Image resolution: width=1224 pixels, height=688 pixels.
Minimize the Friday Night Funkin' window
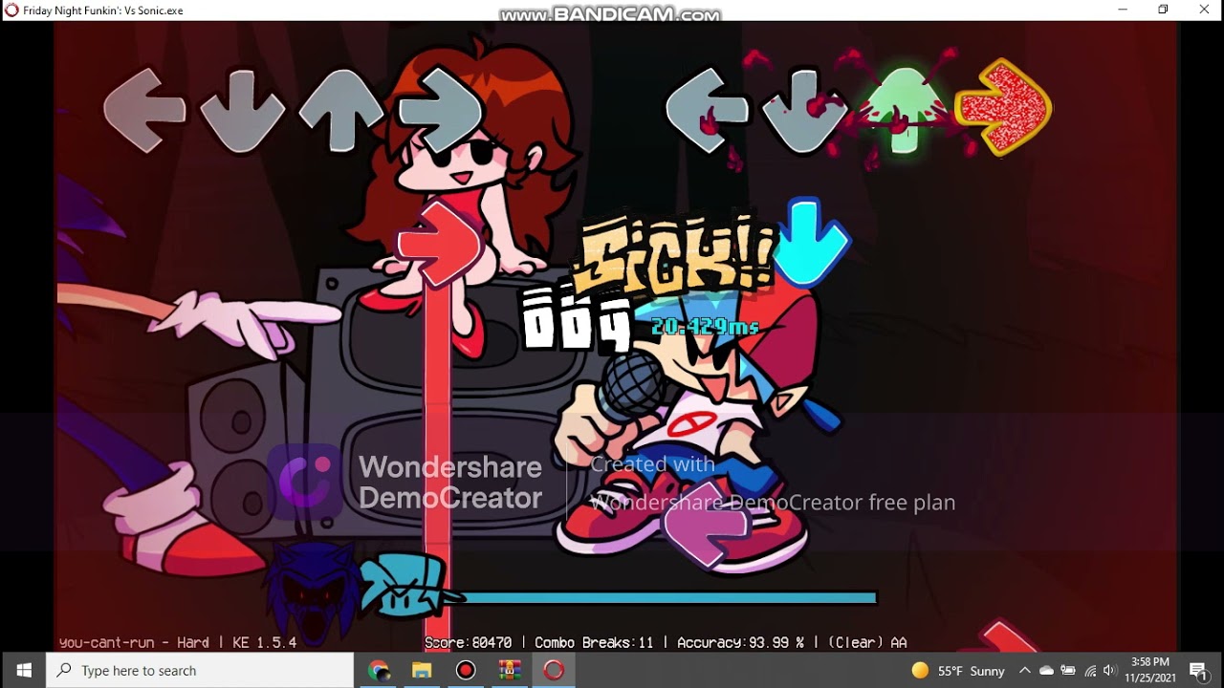click(1122, 10)
